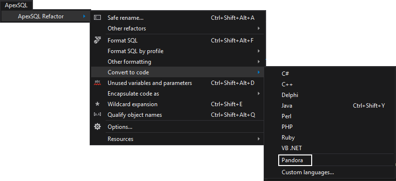The width and height of the screenshot is (396, 181).
Task: Click Convert to code label
Action: click(x=128, y=72)
